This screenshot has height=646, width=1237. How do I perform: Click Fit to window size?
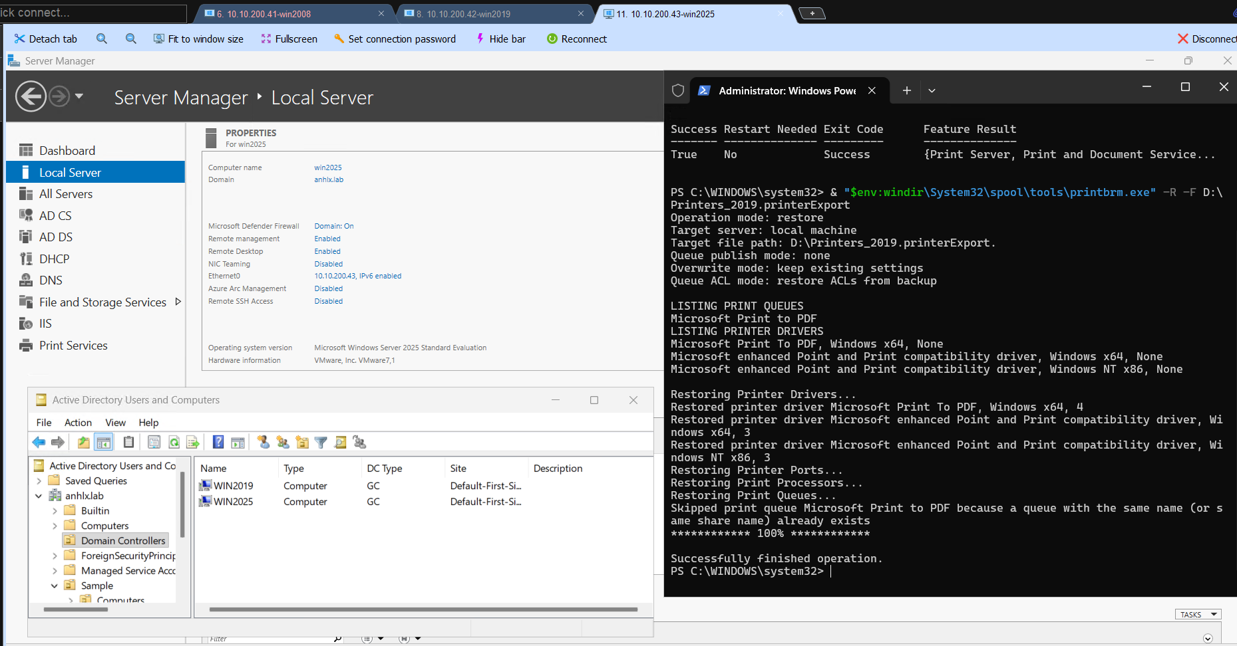(x=198, y=39)
